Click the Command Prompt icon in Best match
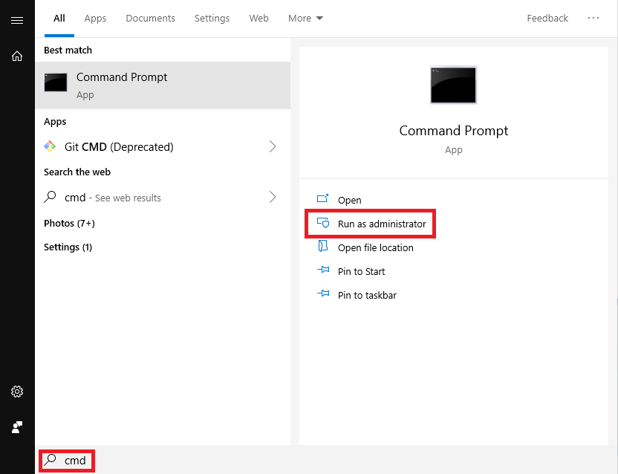The width and height of the screenshot is (618, 474). (56, 82)
